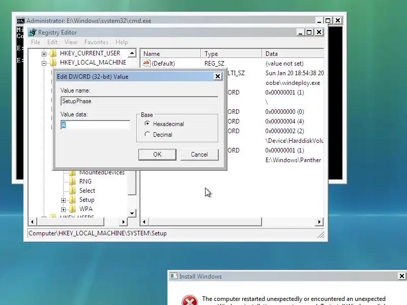407x305 pixels.
Task: Click the Install Windows title bar icon
Action: click(x=173, y=276)
